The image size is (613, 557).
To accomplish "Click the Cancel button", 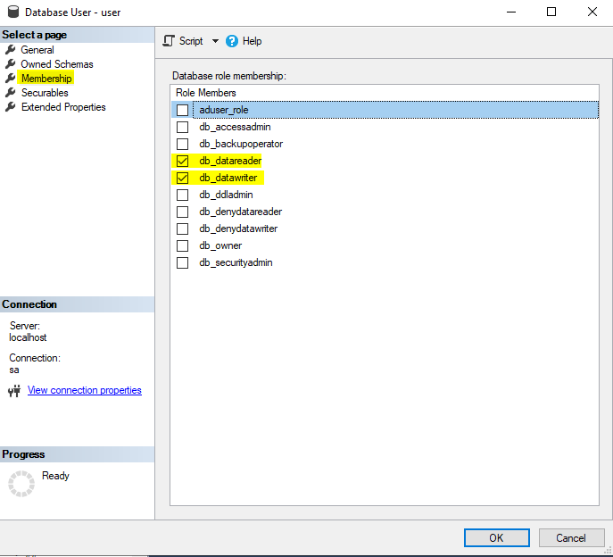I will (x=571, y=538).
